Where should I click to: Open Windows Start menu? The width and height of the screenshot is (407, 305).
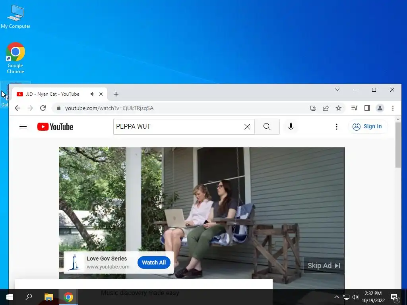[10, 297]
